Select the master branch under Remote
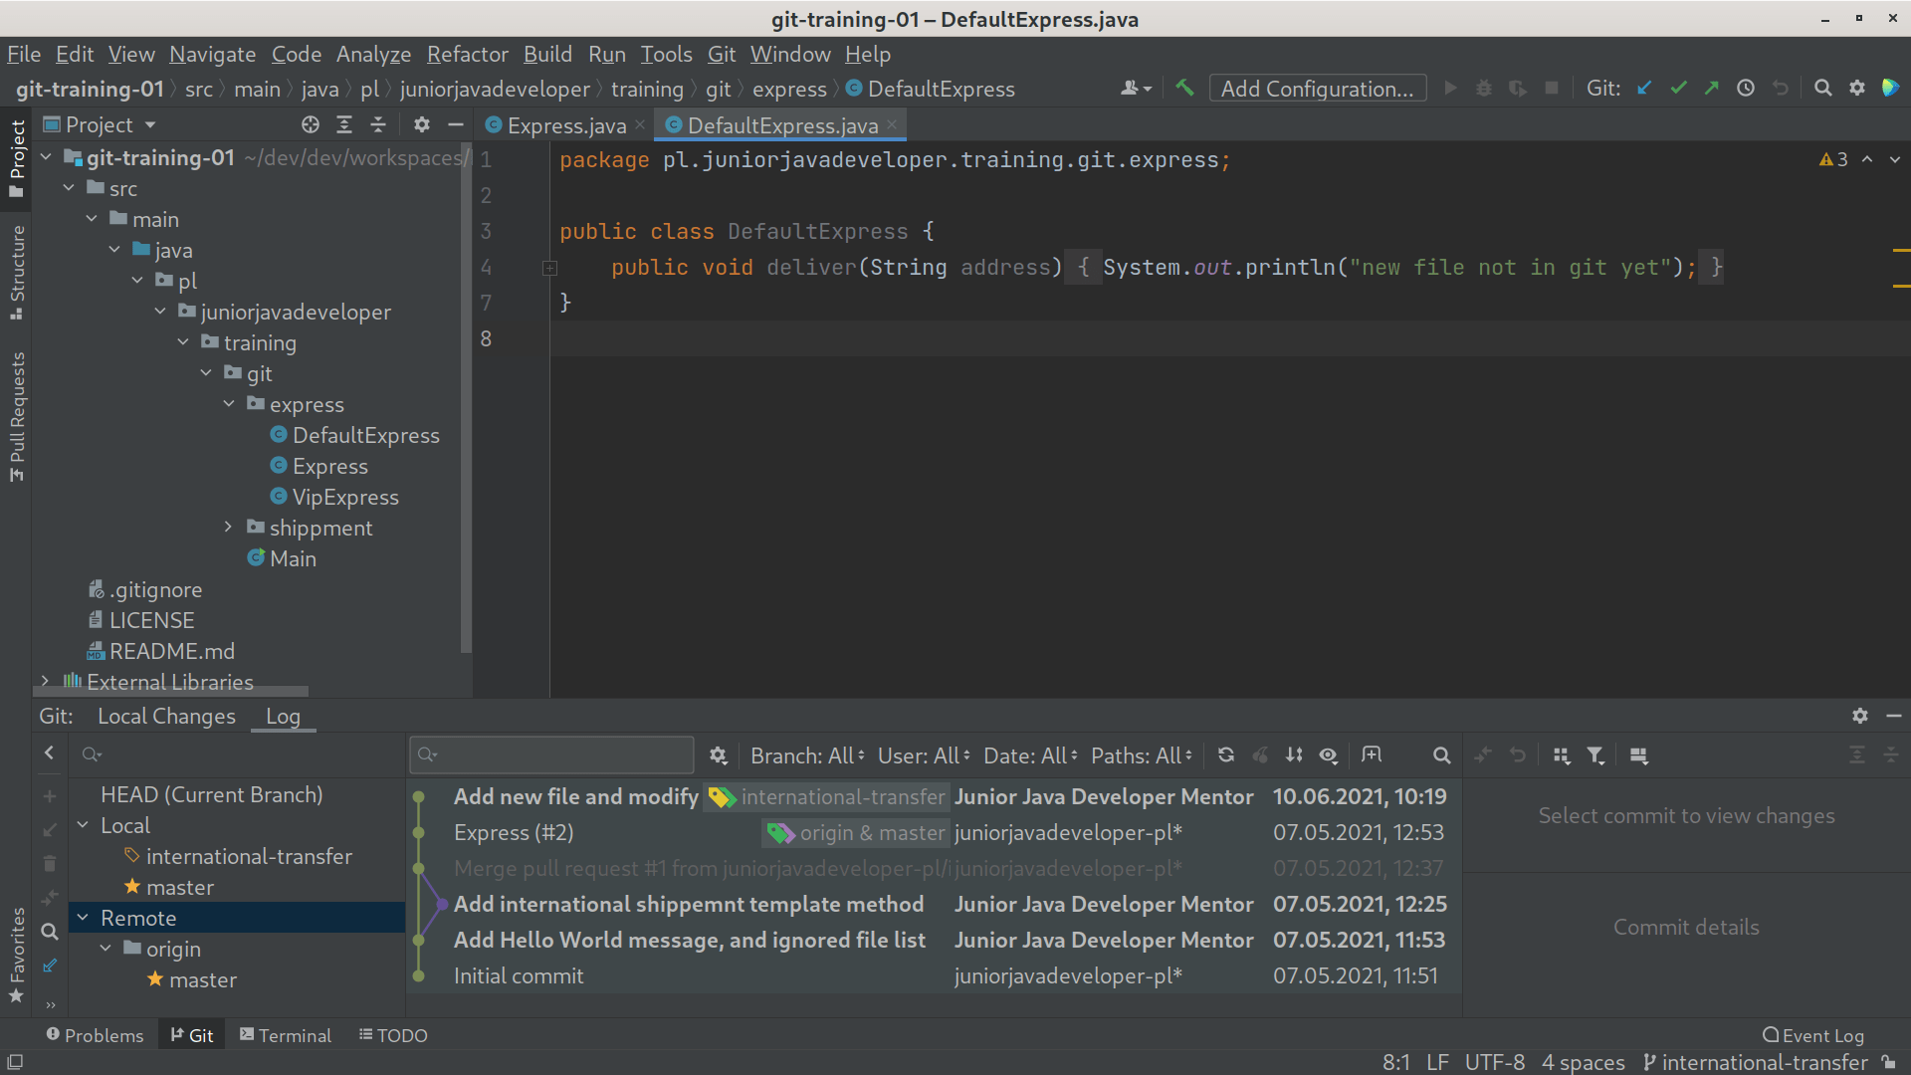This screenshot has height=1075, width=1911. click(203, 979)
